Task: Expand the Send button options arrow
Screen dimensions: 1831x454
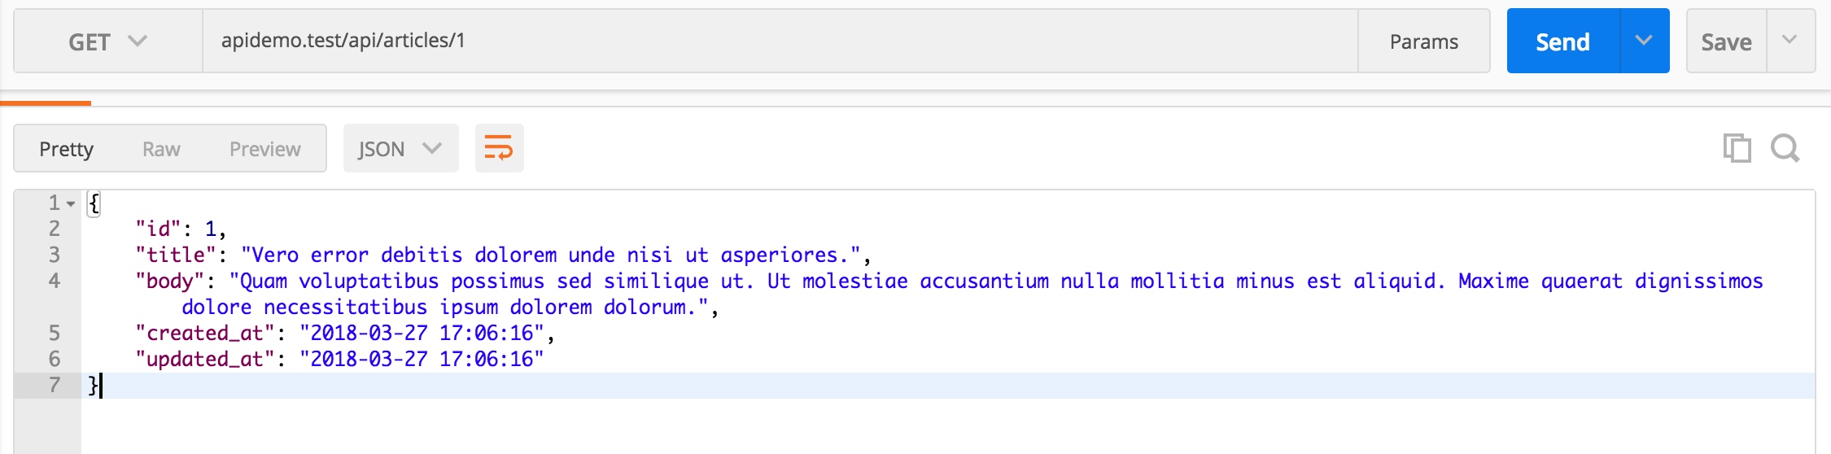Action: coord(1644,41)
